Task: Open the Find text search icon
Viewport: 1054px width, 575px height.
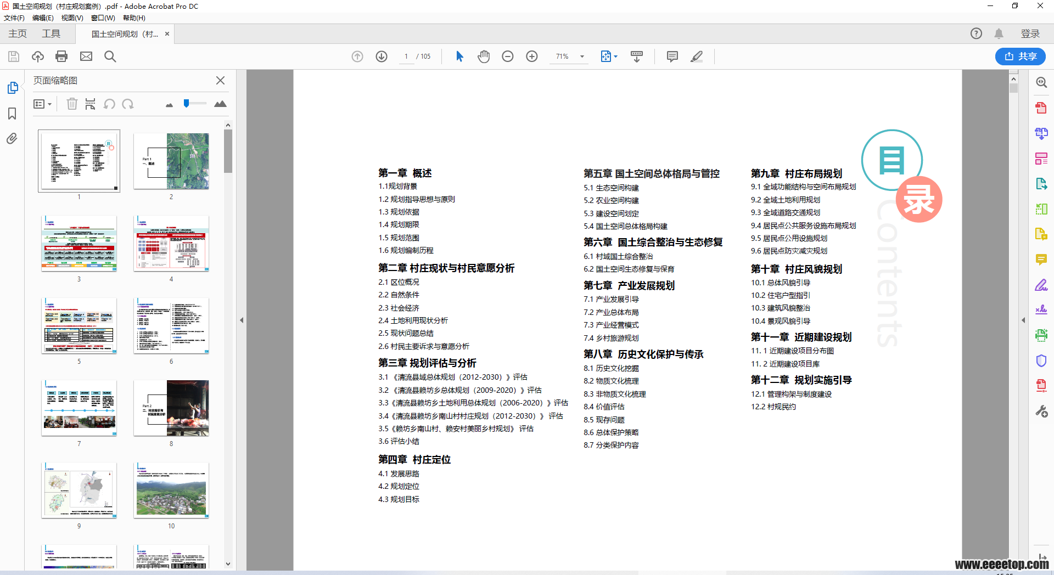Action: click(110, 57)
